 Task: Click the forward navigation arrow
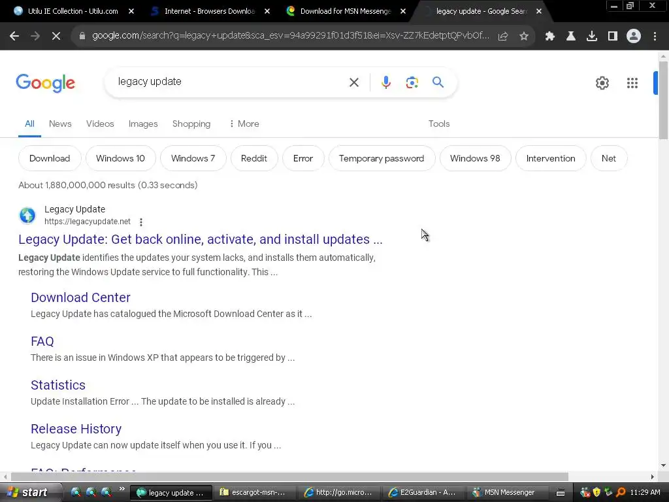[x=35, y=37]
